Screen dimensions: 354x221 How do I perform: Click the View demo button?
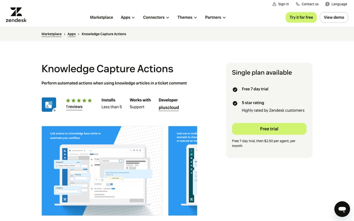tap(334, 17)
